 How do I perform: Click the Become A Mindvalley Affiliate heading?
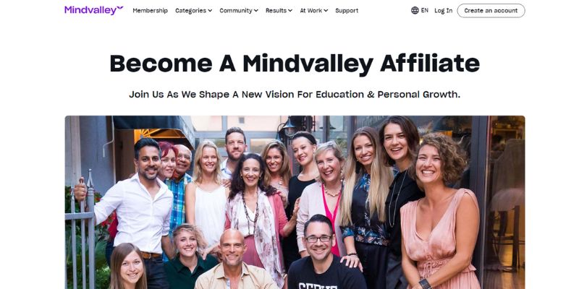(x=295, y=64)
